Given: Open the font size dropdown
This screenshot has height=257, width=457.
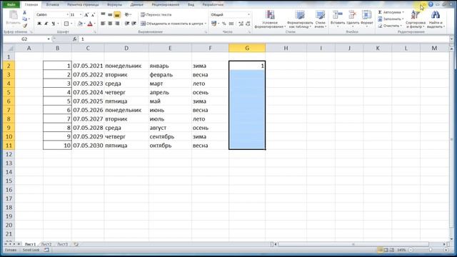Looking at the screenshot, I should (81, 14).
